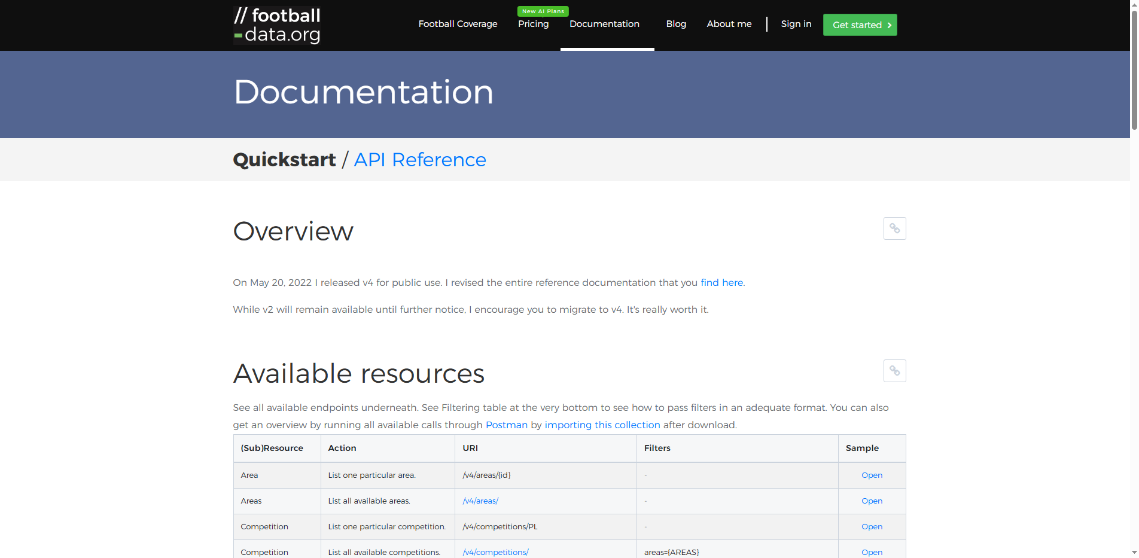Open the About me page
1139x558 pixels.
click(729, 24)
